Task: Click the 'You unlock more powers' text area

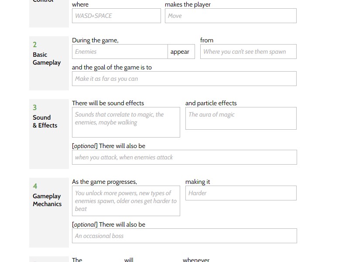Action: coord(126,201)
